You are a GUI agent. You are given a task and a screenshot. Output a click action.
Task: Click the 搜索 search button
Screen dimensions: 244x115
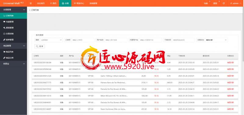[x=40, y=46]
